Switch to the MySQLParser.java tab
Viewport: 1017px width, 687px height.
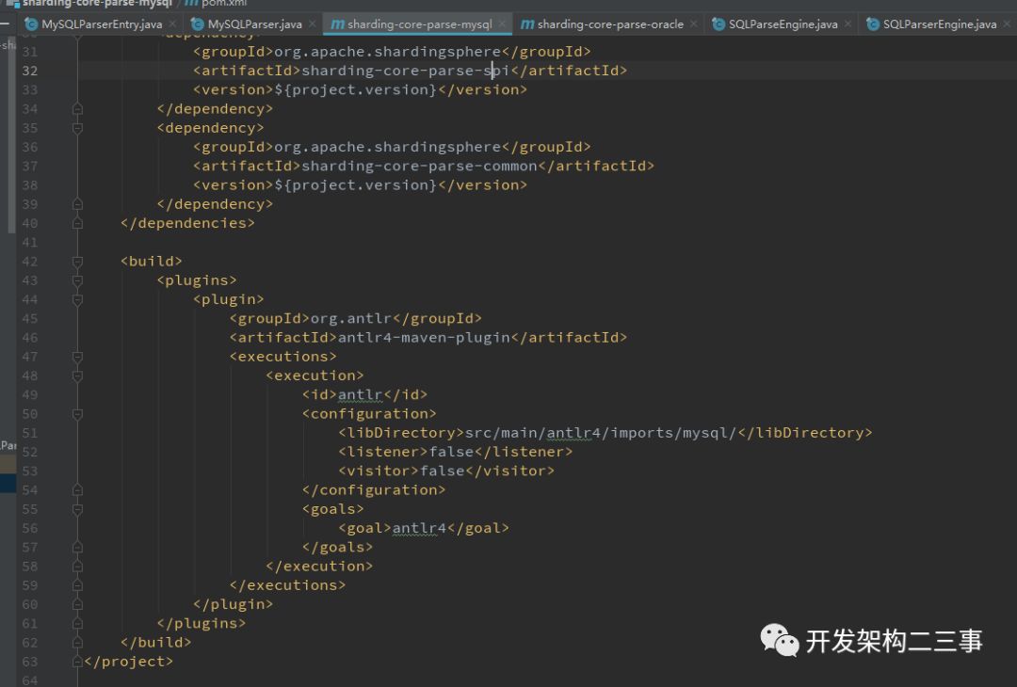[255, 24]
